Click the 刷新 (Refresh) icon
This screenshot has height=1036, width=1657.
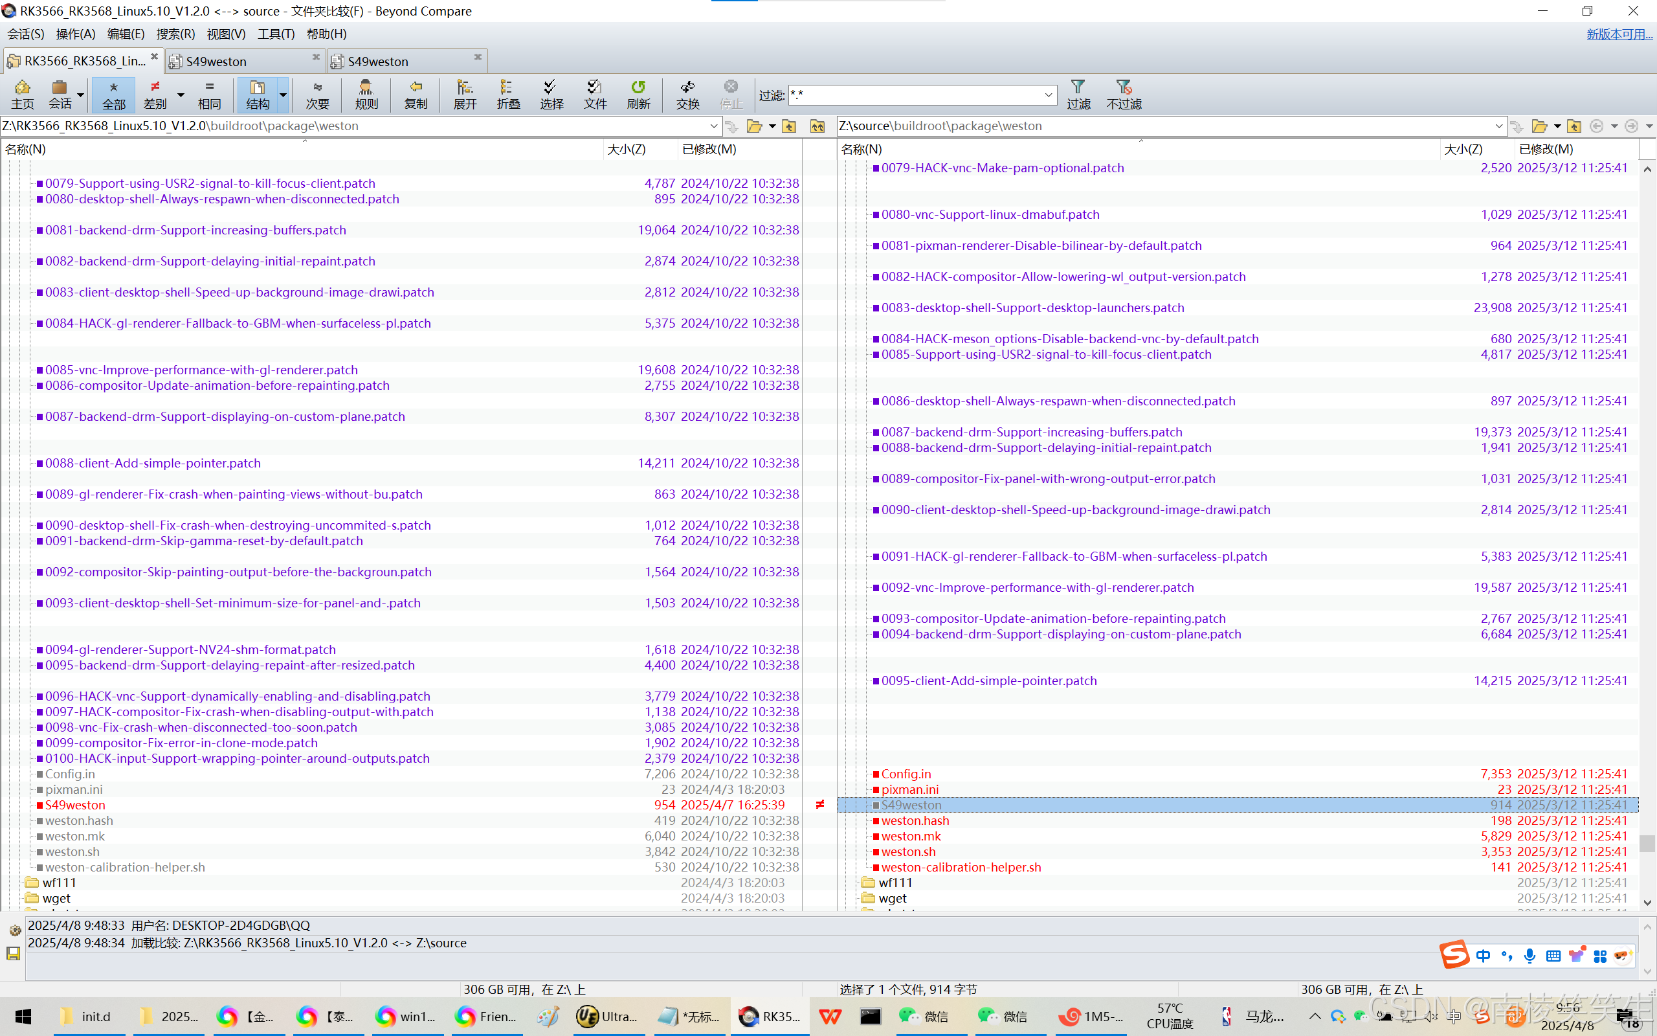click(638, 95)
